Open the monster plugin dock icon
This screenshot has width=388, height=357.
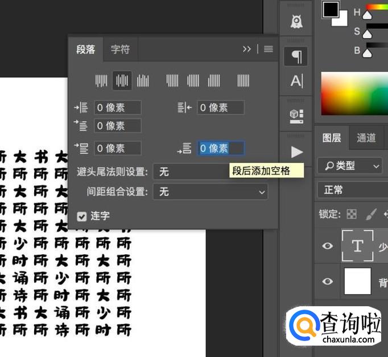point(296,22)
